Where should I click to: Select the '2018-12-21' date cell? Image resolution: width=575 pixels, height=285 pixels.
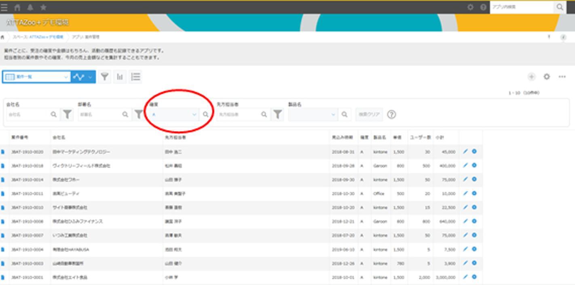(x=343, y=222)
